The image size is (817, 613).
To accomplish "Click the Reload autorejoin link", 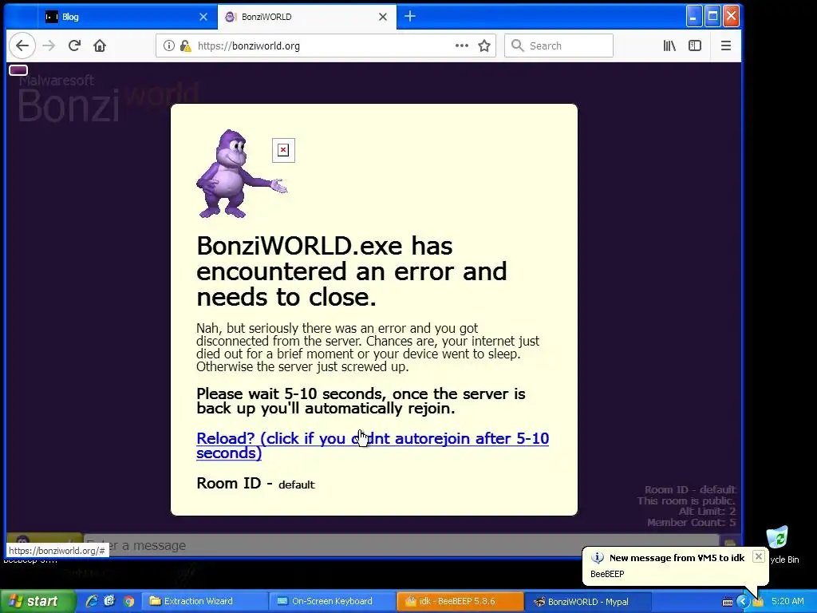I will 373,445.
